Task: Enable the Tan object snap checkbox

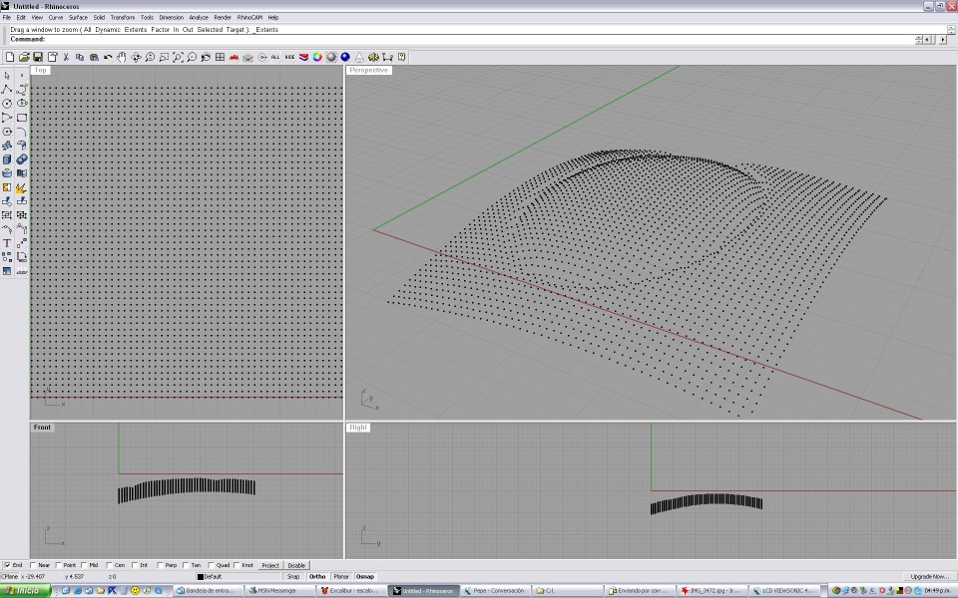Action: (186, 565)
